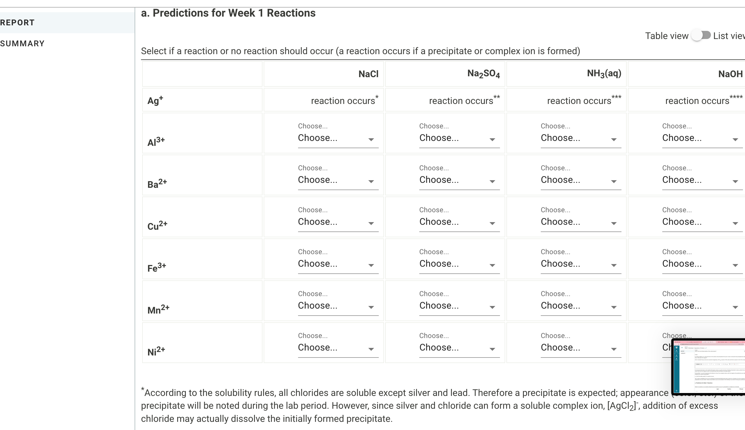The image size is (745, 430).
Task: Open the Cu2+ NH3(aq) Choose dropdown
Action: click(x=581, y=222)
